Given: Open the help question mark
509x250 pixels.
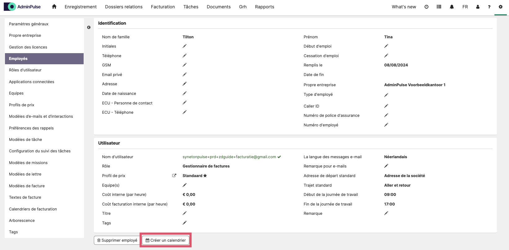Looking at the screenshot, I should coord(489,7).
